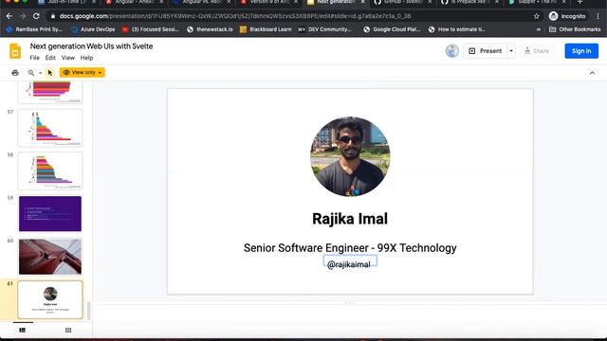Viewport: 607px width, 341px height.
Task: Open the Other Bookmarks folder
Action: pyautogui.click(x=575, y=29)
